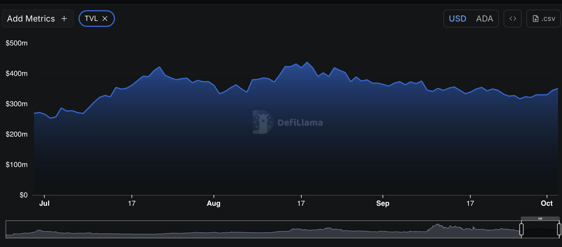562x247 pixels.
Task: Open the Add Metrics dropdown
Action: point(31,19)
